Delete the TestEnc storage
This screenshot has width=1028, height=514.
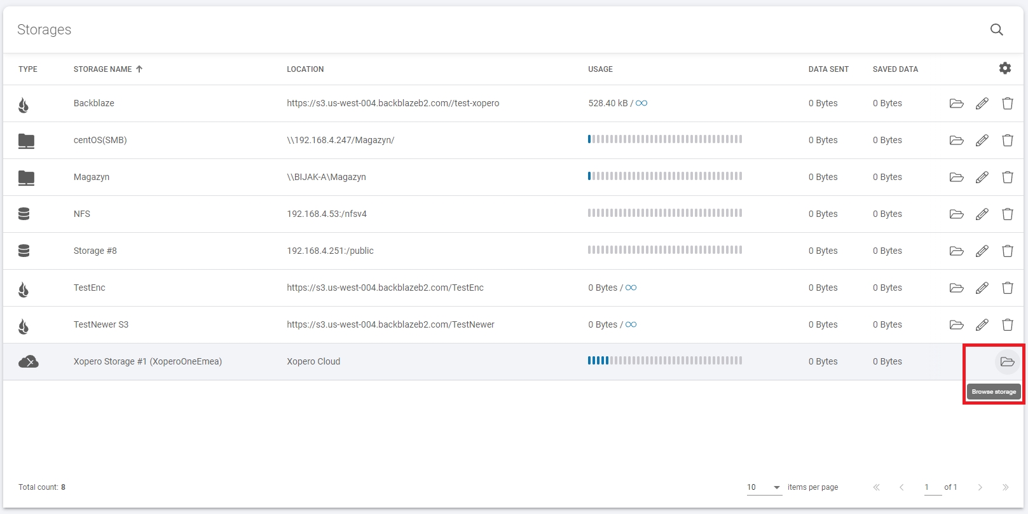1007,288
